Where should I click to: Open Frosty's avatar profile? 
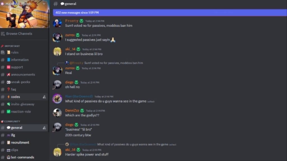coord(57,23)
